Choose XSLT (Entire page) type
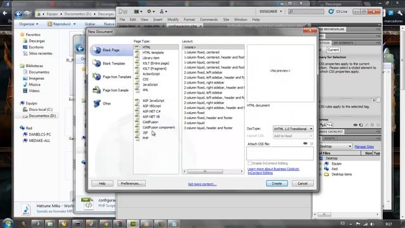 pos(156,63)
